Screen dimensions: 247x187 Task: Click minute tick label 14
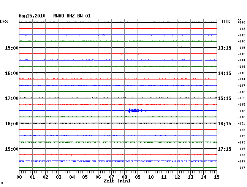[204, 177]
